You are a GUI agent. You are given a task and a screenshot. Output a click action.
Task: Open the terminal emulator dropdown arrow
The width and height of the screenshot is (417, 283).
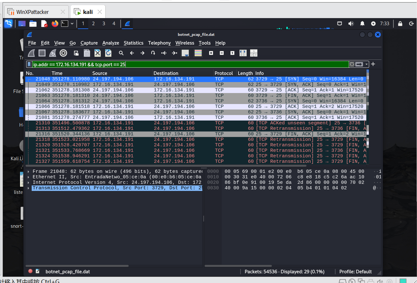72,24
